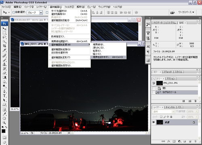Toggle history source box beside 開く

coord(154,88)
